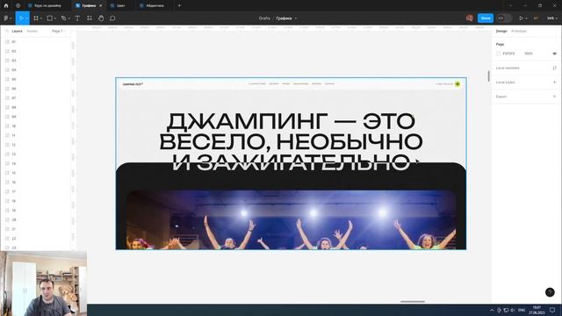Open the presentation options dropdown arrow
The width and height of the screenshot is (562, 316).
point(526,18)
